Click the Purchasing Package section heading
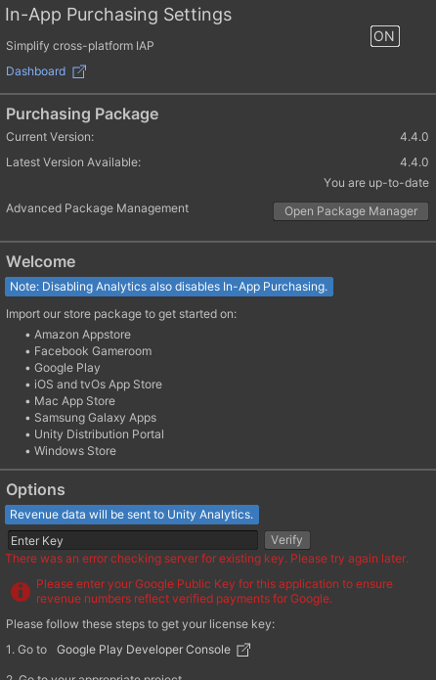The height and width of the screenshot is (680, 436). (x=82, y=114)
